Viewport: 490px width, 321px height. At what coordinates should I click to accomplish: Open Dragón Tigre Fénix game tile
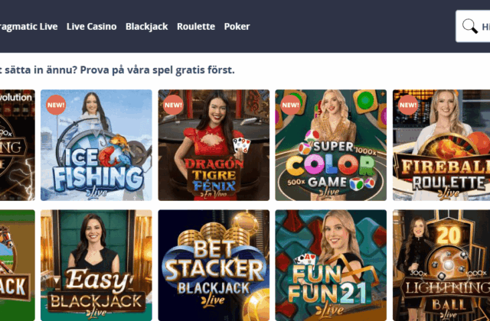(214, 145)
